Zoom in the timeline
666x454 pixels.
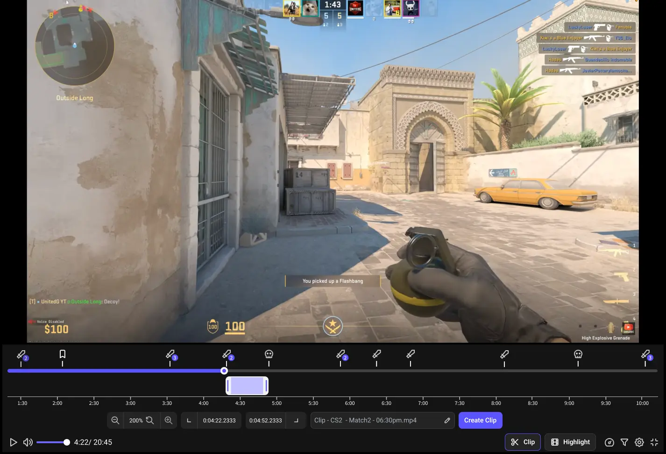pos(169,420)
